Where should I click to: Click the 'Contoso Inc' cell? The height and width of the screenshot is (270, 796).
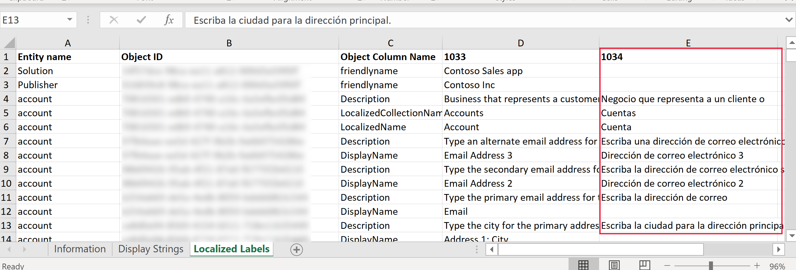[521, 85]
